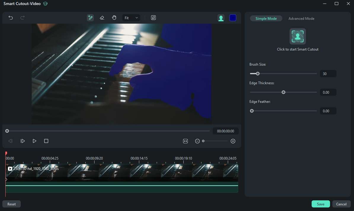
Task: Select the smart brush tool
Action: [90, 18]
